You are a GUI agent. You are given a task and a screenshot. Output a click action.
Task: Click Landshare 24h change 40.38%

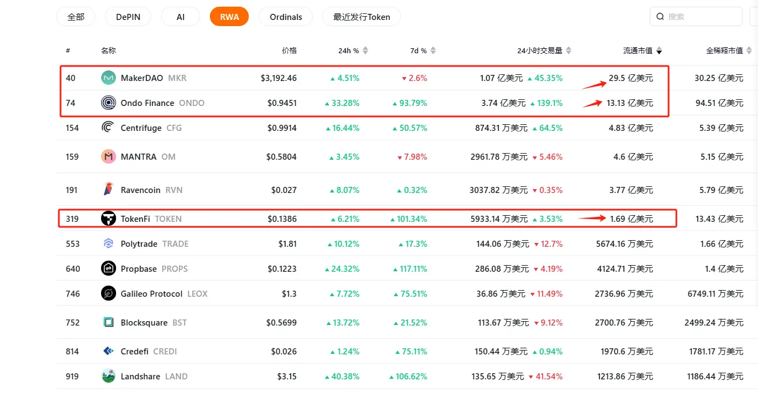(x=343, y=376)
